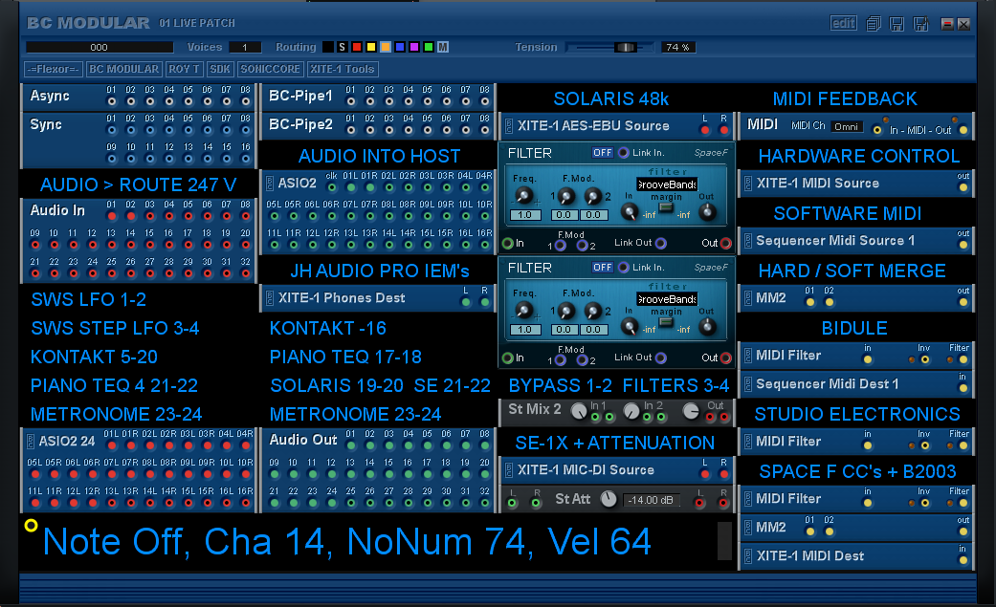Click the save-as floppy icon with arrow
This screenshot has height=607, width=996.
[x=920, y=24]
